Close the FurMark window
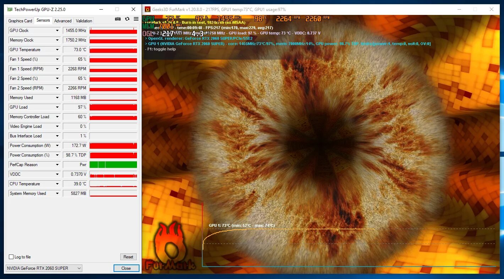The width and height of the screenshot is (504, 279). click(x=492, y=9)
